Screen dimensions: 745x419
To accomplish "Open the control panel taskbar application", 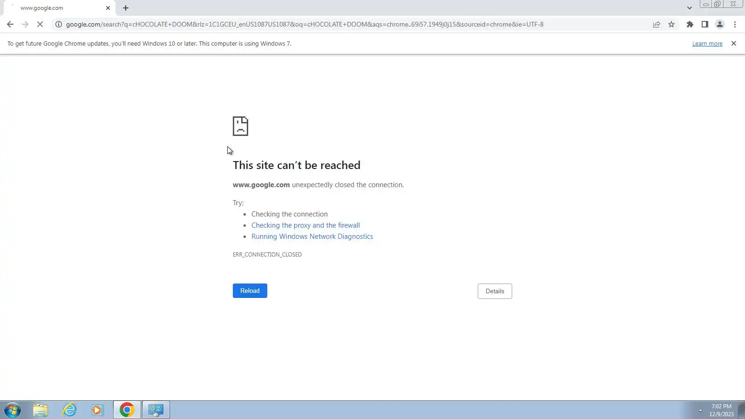I will coord(156,410).
